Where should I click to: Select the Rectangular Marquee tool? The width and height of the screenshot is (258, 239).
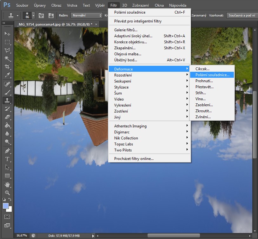(7, 42)
